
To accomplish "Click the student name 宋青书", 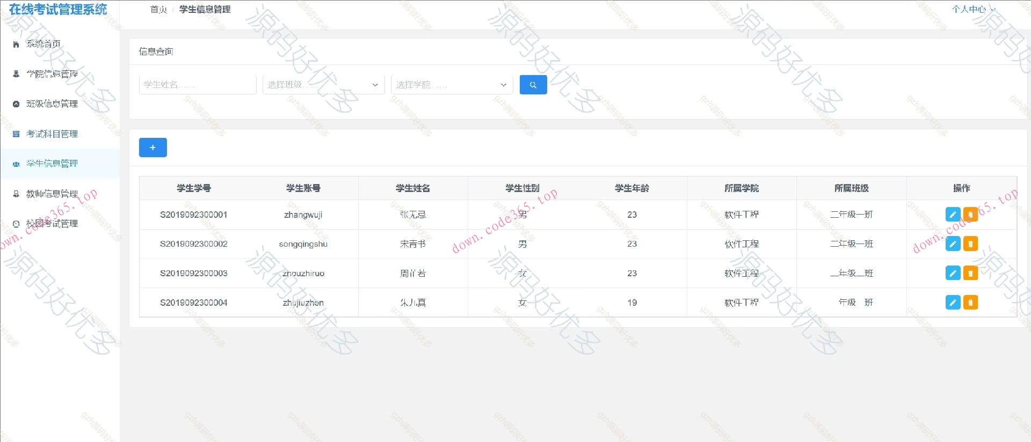I will pos(413,244).
